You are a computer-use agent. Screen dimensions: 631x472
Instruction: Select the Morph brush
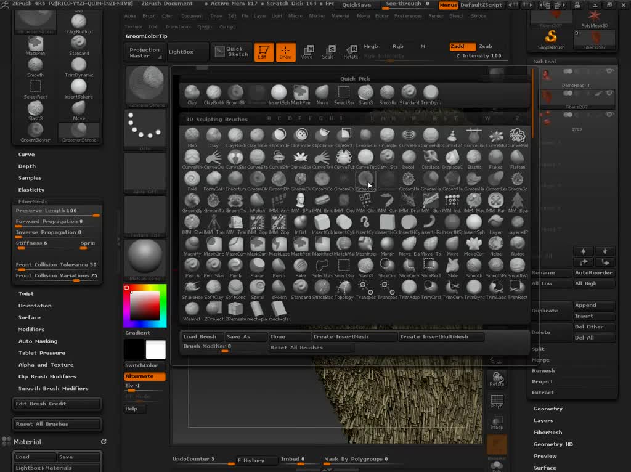(x=387, y=246)
